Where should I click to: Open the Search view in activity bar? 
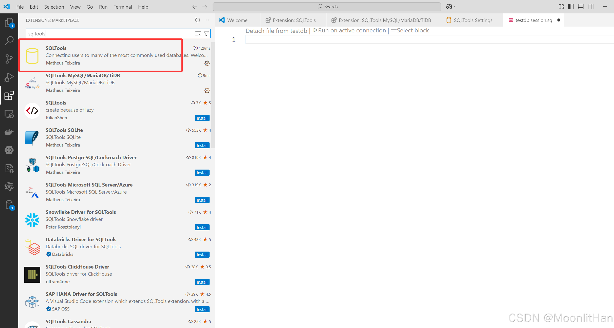(9, 40)
